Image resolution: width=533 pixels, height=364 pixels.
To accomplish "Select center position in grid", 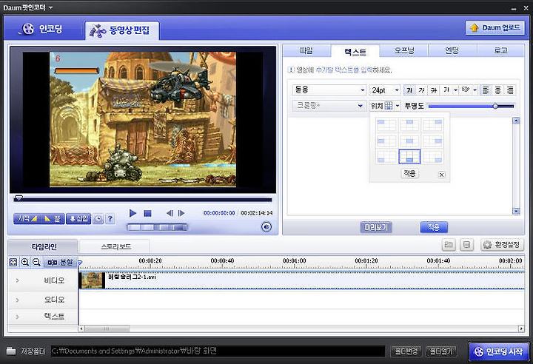I will [409, 141].
